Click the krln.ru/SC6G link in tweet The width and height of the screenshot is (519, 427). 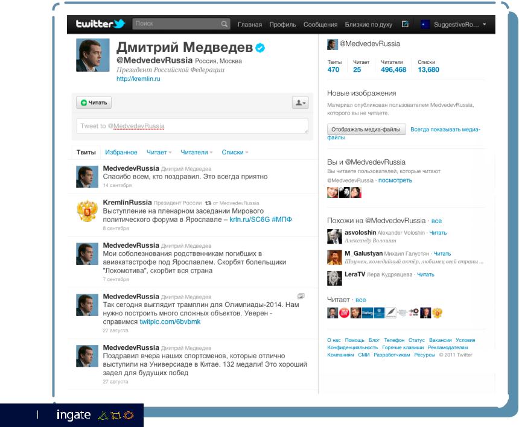[x=250, y=220]
